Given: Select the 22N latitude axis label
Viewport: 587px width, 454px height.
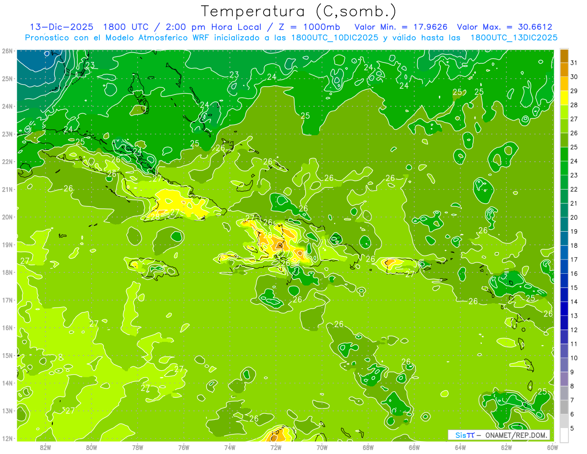Looking at the screenshot, I should point(7,162).
